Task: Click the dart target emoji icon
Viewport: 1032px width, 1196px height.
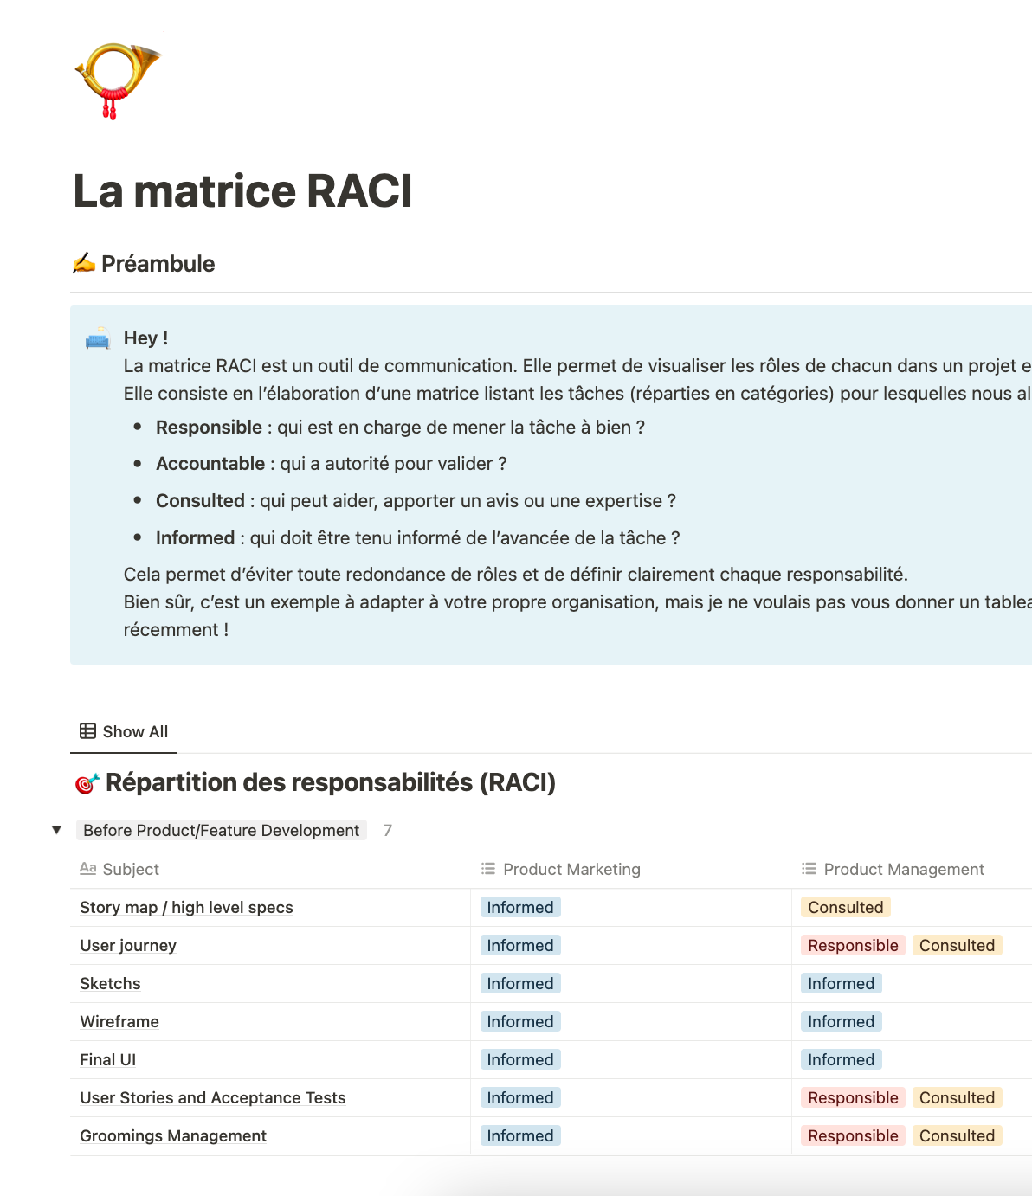Action: (87, 783)
